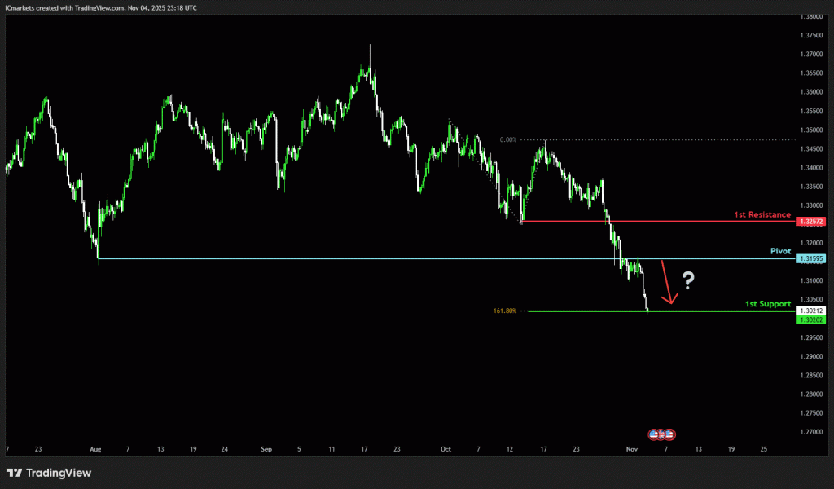Select the white question mark annotation
The image size is (834, 489).
[x=688, y=281]
